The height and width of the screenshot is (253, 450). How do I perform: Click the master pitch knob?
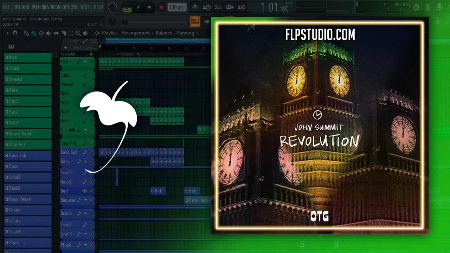click(x=112, y=21)
